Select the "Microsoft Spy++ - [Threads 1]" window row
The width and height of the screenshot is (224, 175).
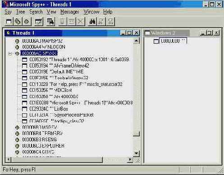pos(81,103)
